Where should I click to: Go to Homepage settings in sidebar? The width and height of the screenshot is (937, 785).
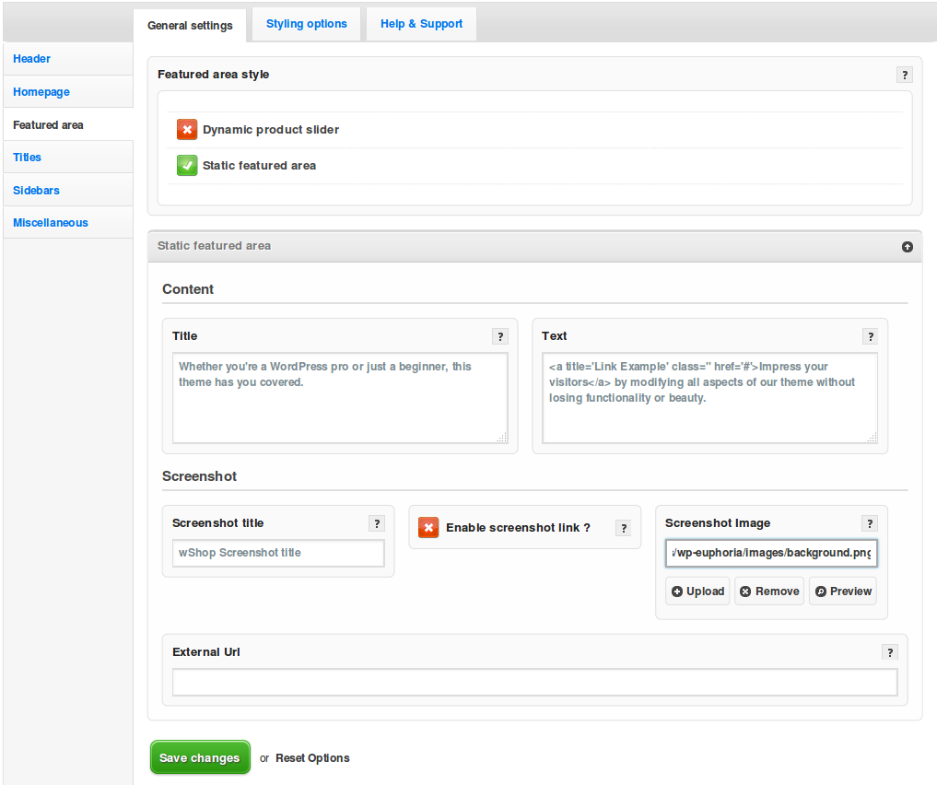(41, 92)
